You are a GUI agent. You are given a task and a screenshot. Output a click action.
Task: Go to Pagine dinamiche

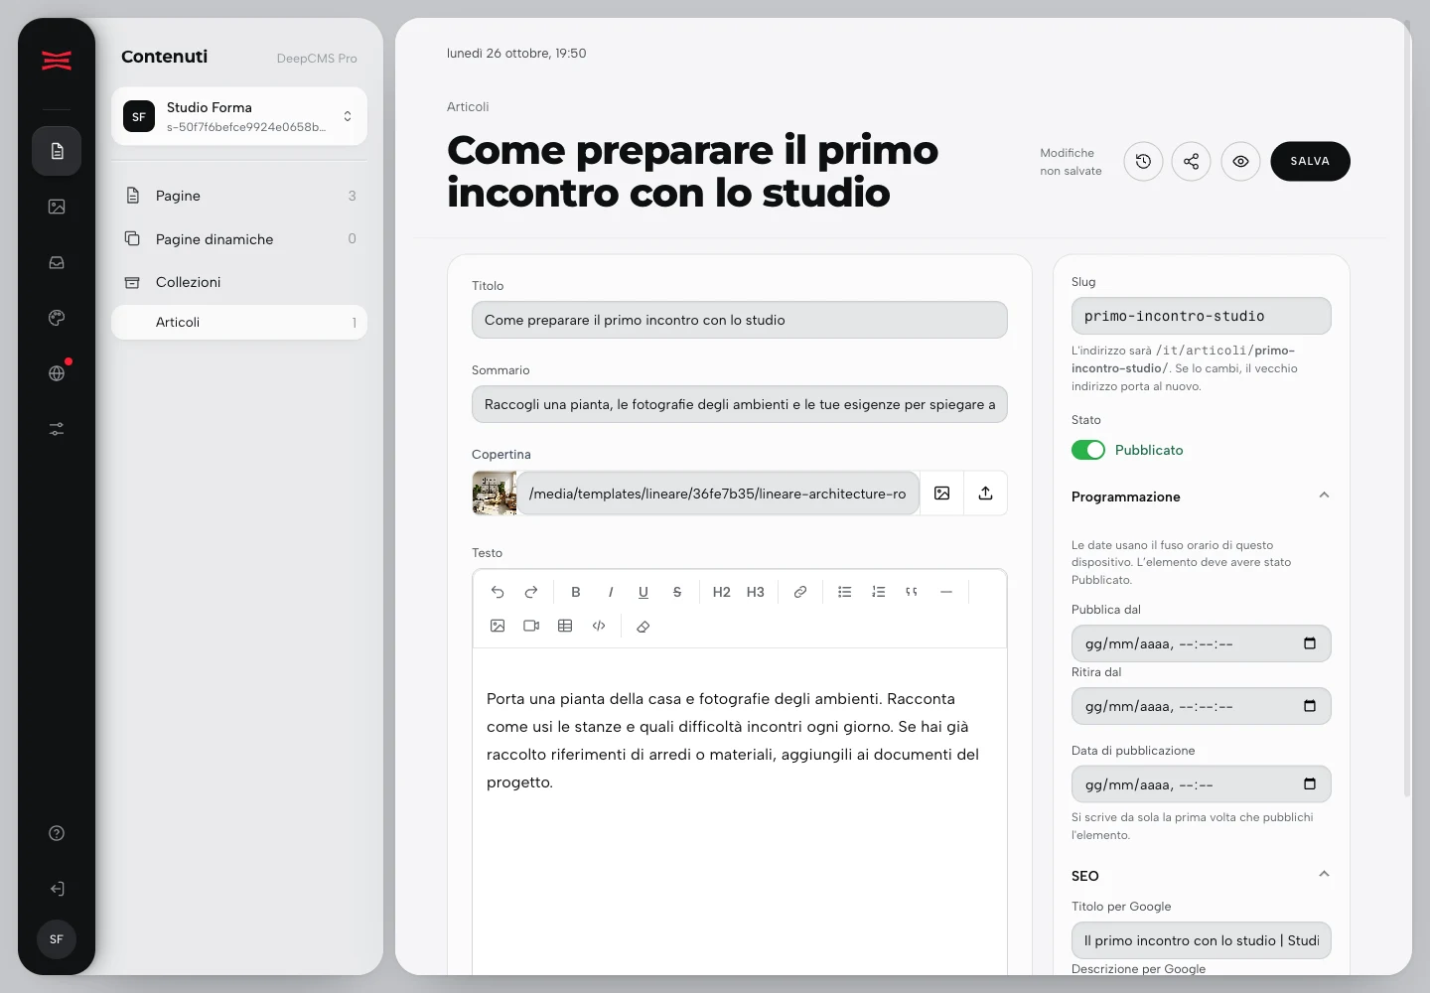[x=239, y=239]
